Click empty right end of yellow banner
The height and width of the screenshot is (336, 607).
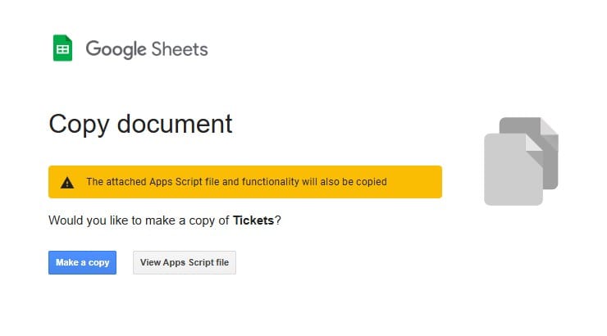click(414, 182)
